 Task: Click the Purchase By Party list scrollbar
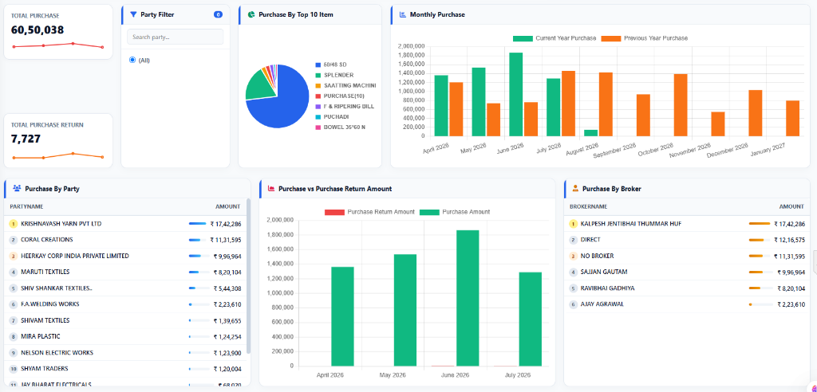(x=249, y=276)
